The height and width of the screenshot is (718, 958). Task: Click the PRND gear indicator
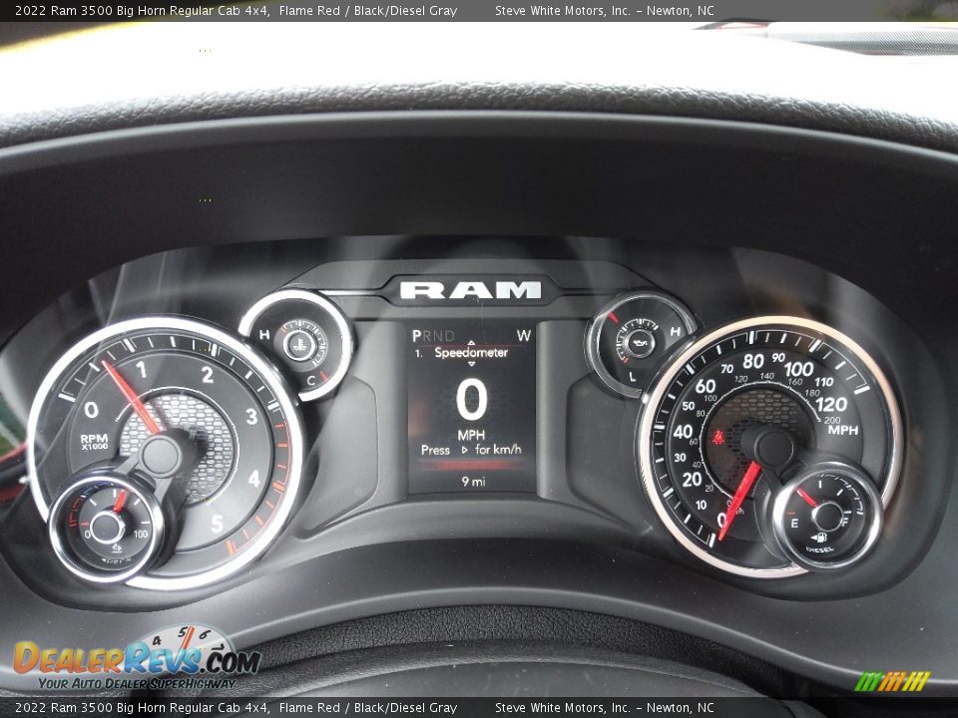pyautogui.click(x=433, y=336)
